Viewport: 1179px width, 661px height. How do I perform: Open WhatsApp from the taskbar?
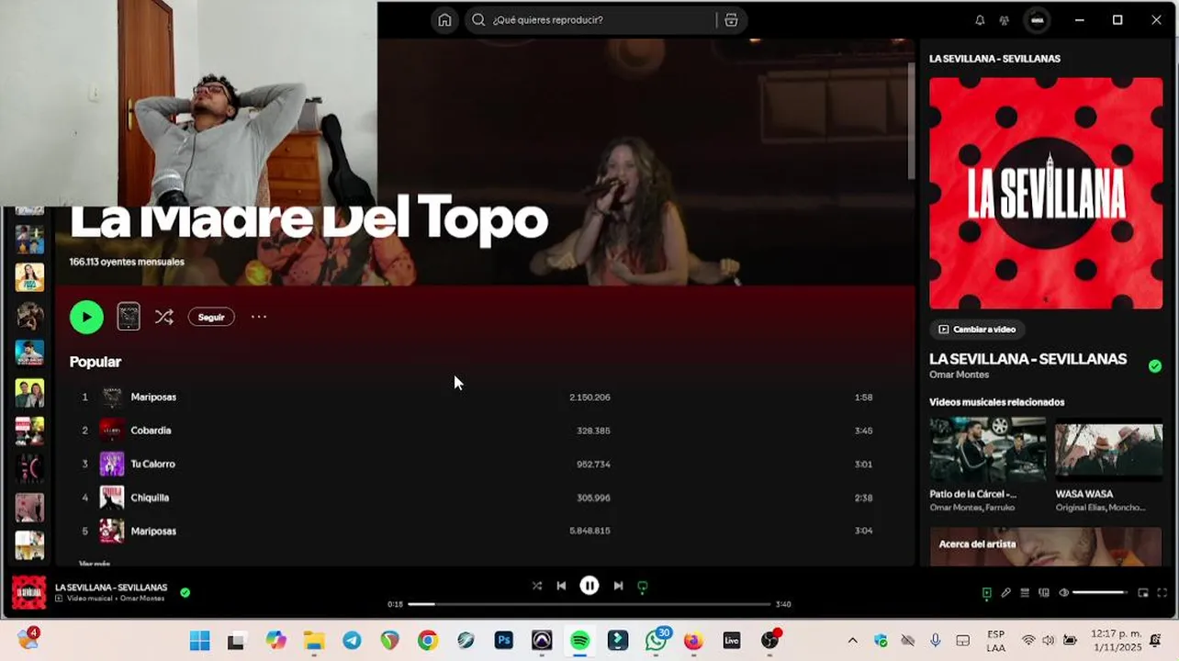click(x=657, y=640)
